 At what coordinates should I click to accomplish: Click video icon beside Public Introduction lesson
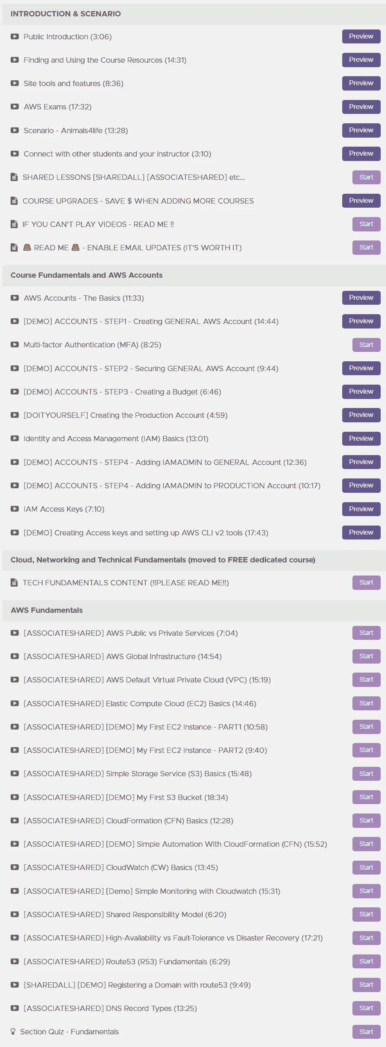click(15, 36)
